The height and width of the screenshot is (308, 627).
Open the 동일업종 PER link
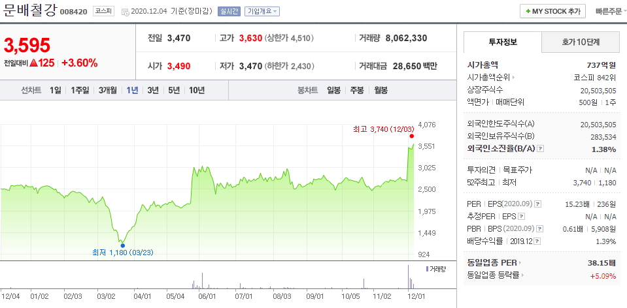pos(494,263)
